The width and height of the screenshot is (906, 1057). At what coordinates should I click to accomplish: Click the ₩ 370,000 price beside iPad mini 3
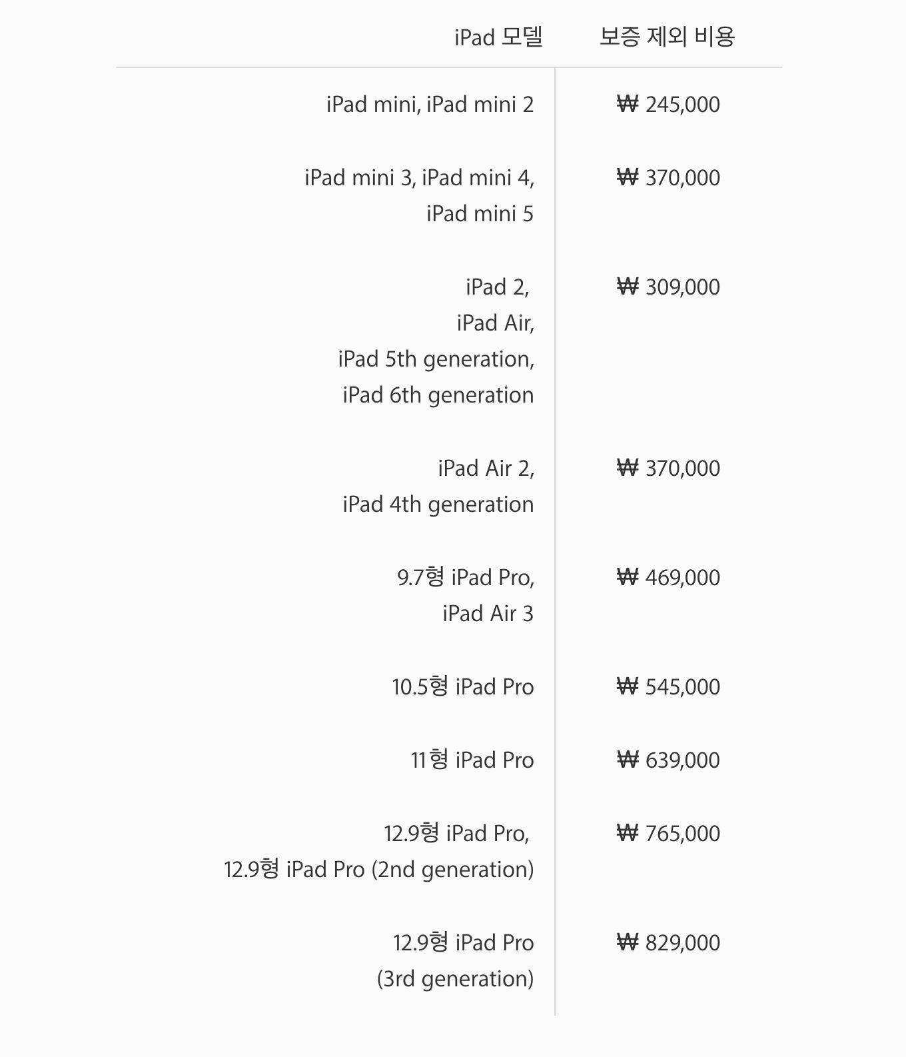[x=668, y=178]
